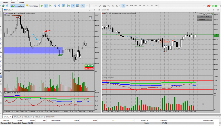
Task: Select the crosshair tool
Action: tap(87, 6)
